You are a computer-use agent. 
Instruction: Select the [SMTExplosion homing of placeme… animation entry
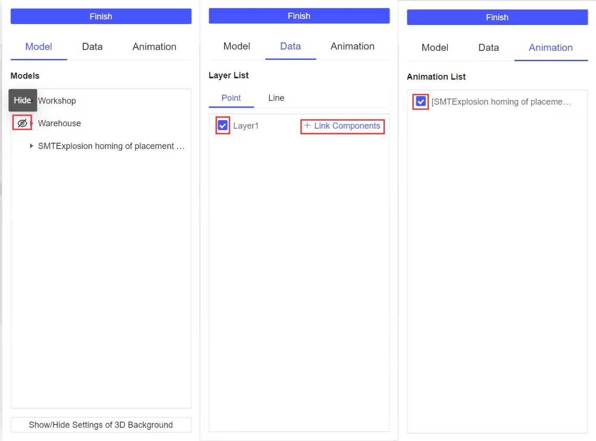[501, 102]
